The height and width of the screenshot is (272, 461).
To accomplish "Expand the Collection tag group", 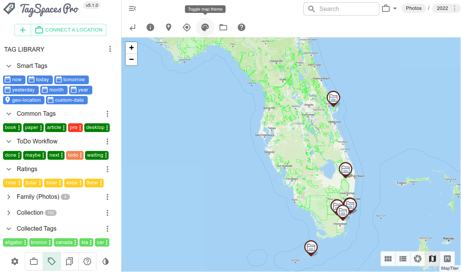I will pyautogui.click(x=9, y=213).
